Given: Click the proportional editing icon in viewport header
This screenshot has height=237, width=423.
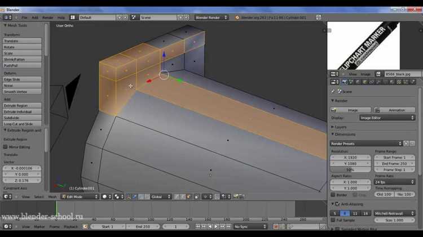Looking at the screenshot, I should coord(208,196).
